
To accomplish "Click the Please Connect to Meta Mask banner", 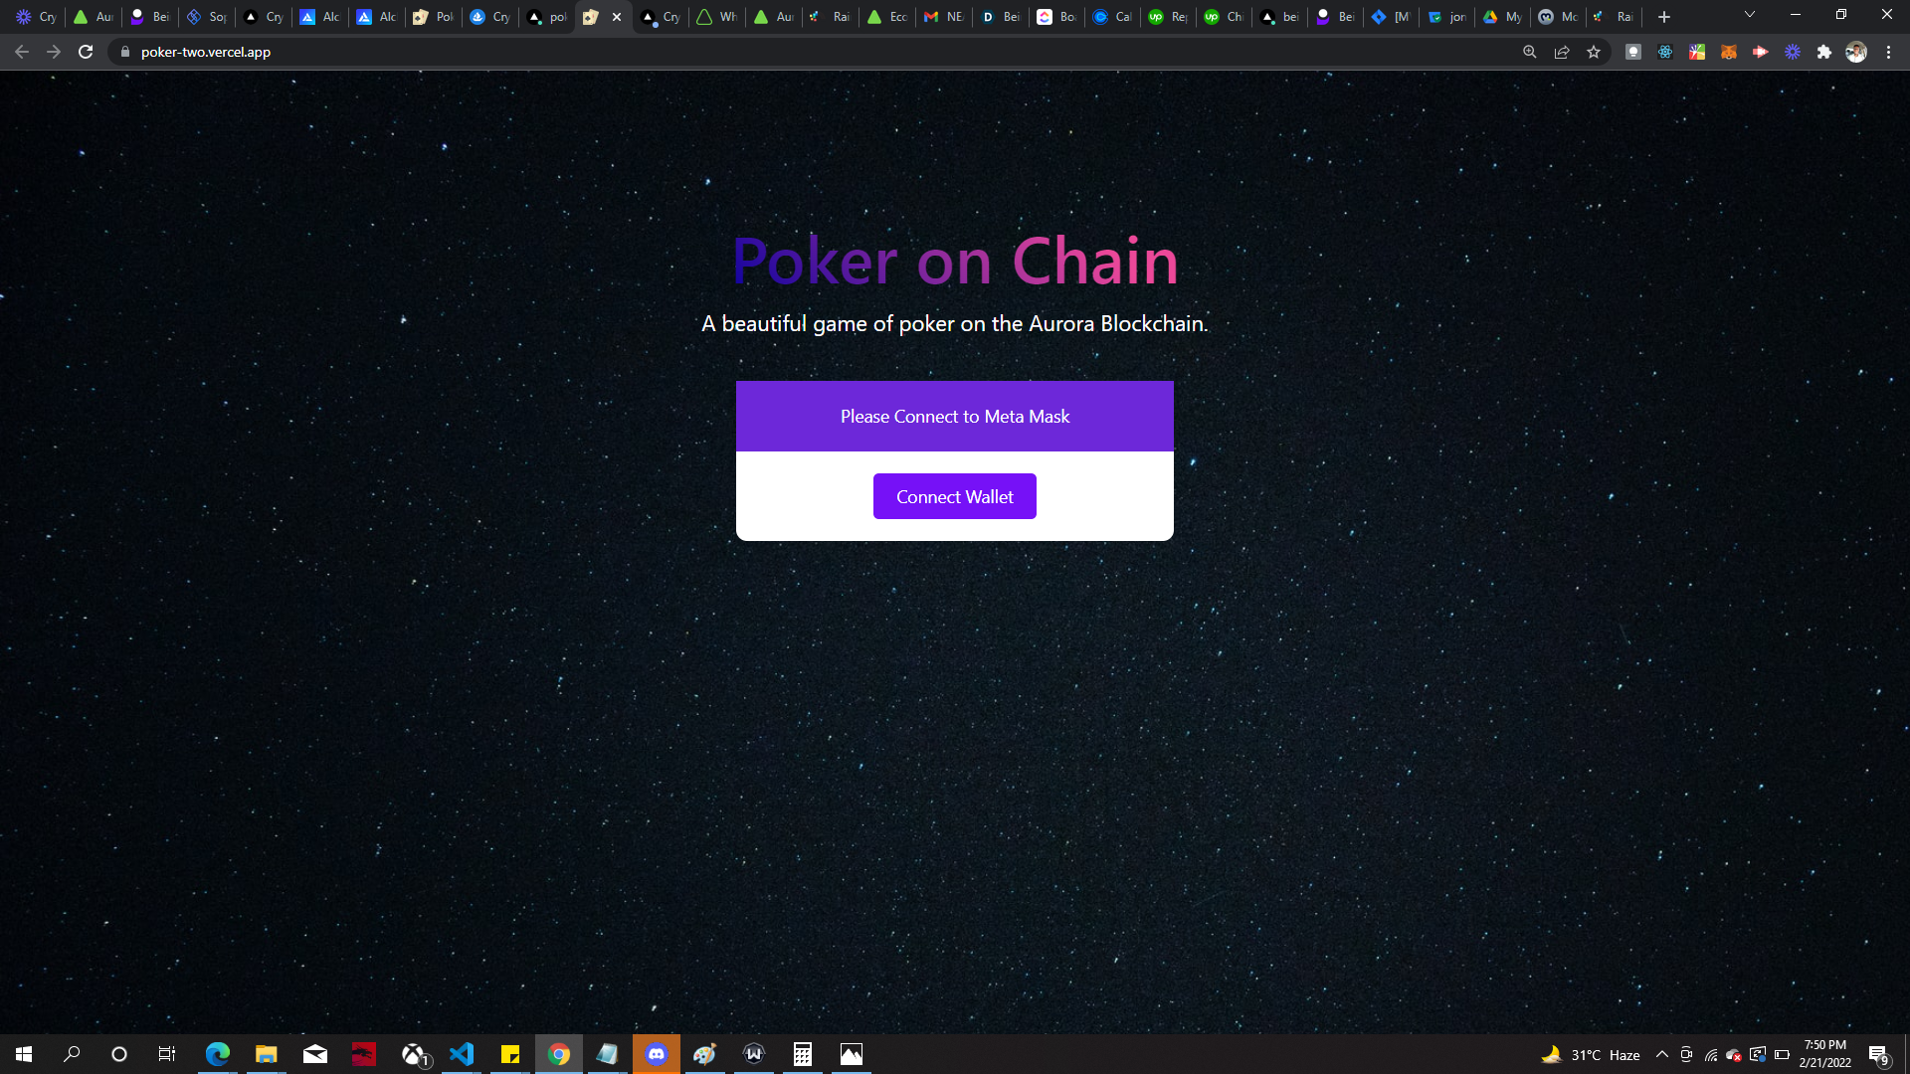I will [954, 416].
